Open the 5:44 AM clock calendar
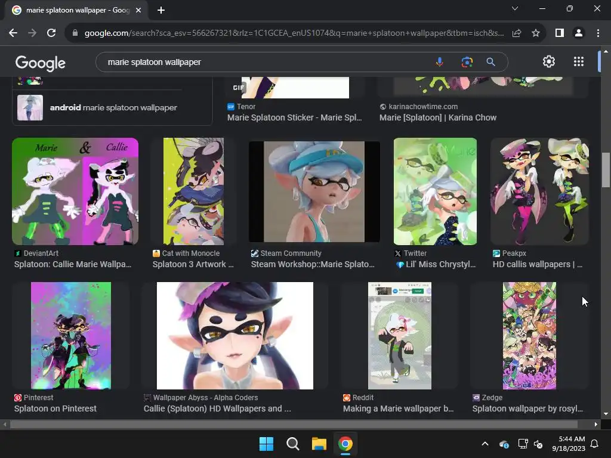This screenshot has height=458, width=611. point(569,444)
